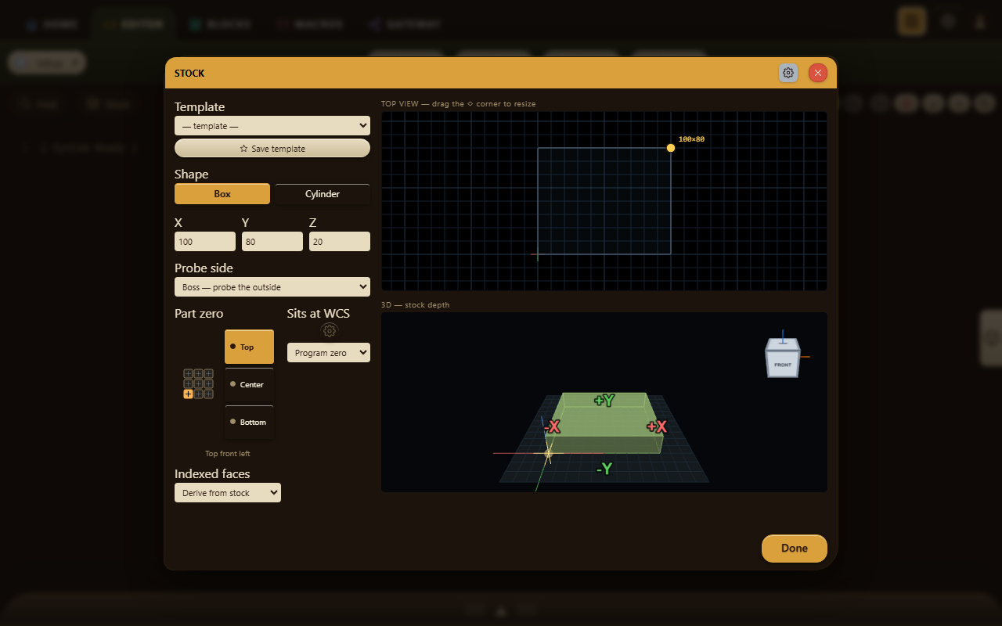Set part zero height to Top
Viewport: 1002px width, 626px height.
point(249,347)
